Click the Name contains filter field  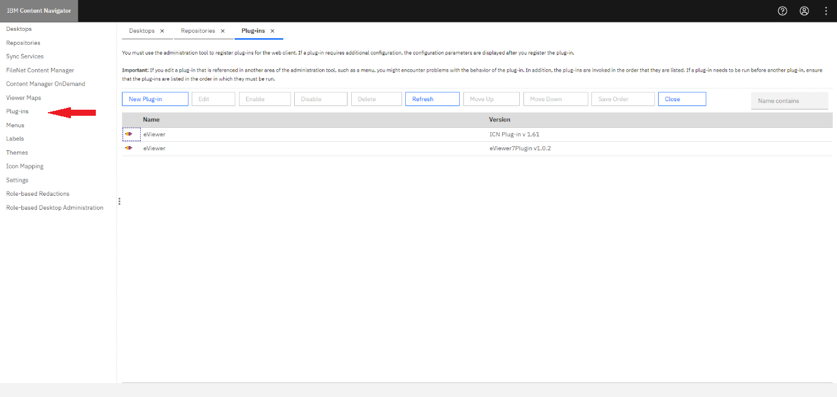click(789, 101)
